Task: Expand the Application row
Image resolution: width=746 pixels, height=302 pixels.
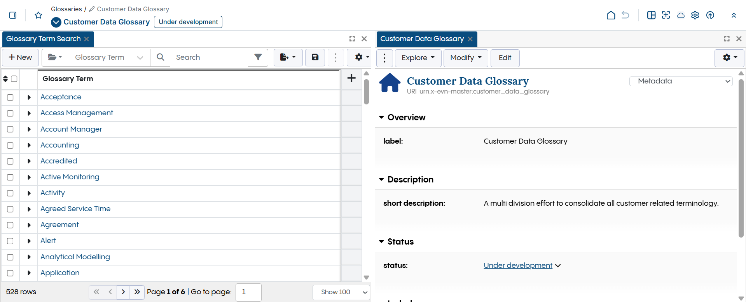Action: pos(29,273)
